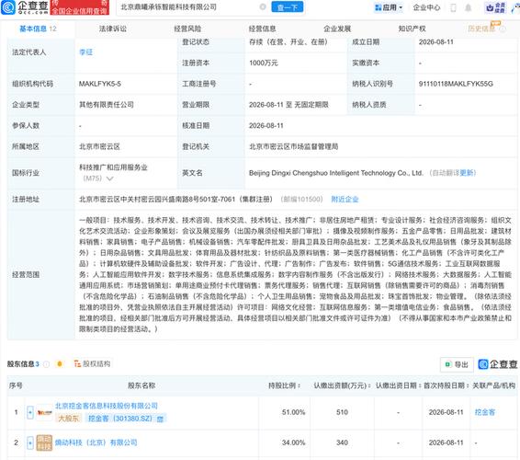Click English name Beijing Dingxi Chengshuo text
This screenshot has height=460, width=520.
336,173
